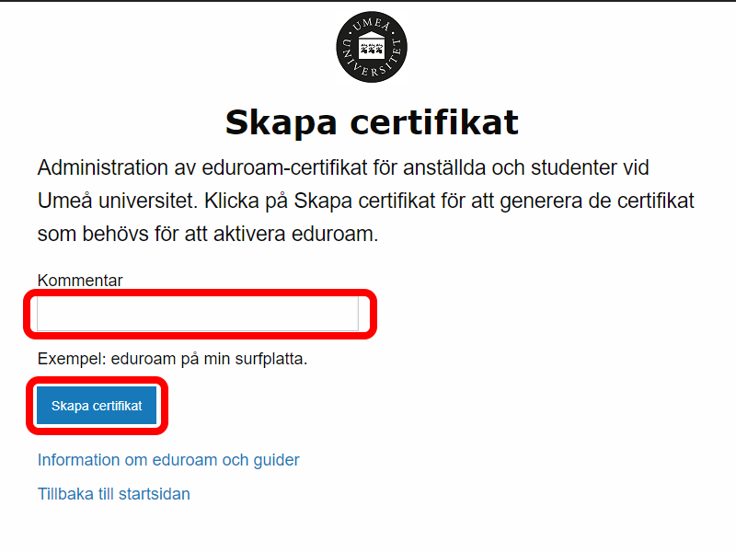The width and height of the screenshot is (736, 552).
Task: Click the example text about surfplatta
Action: [x=173, y=361]
